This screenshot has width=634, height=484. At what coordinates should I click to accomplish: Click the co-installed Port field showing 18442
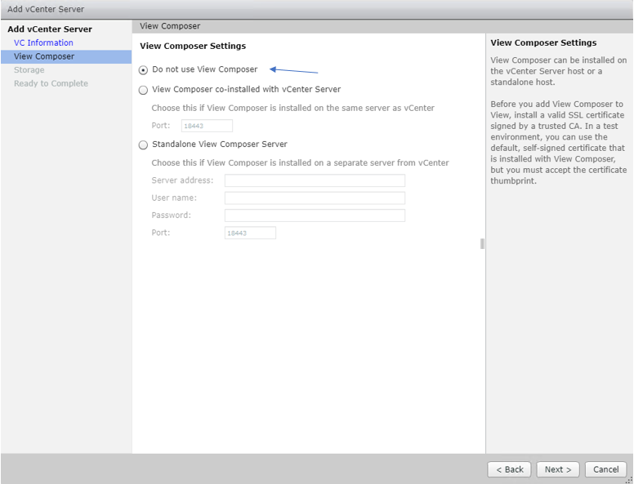pyautogui.click(x=207, y=126)
